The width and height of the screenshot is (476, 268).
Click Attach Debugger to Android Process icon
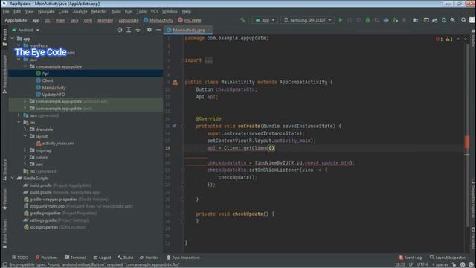click(x=395, y=20)
